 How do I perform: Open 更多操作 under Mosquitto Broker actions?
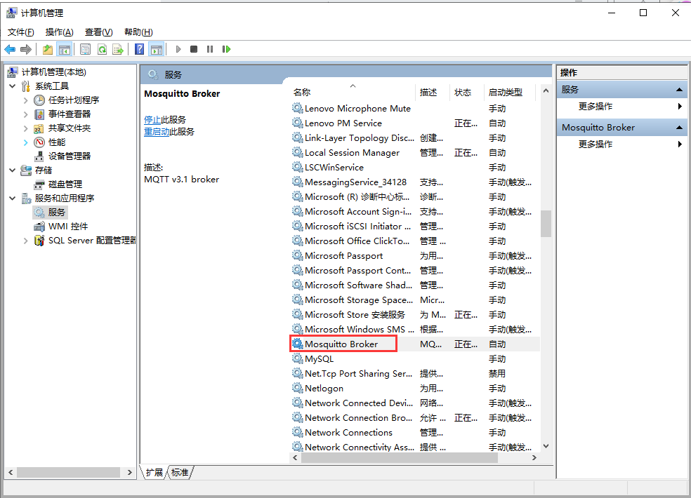pyautogui.click(x=595, y=144)
